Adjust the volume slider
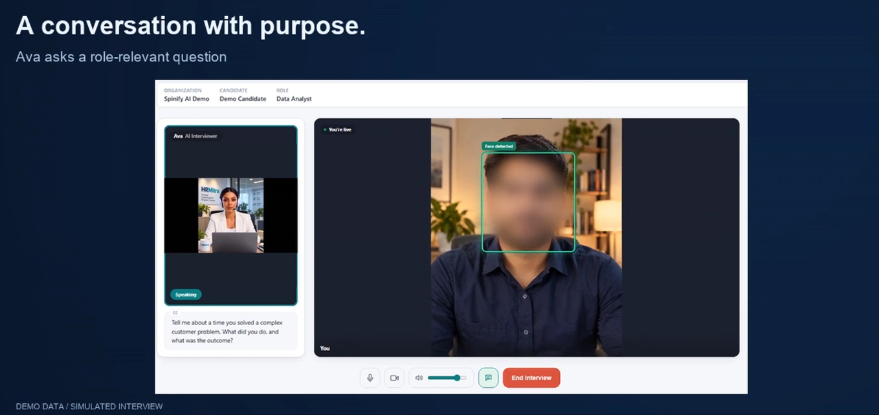The width and height of the screenshot is (879, 415). coord(447,378)
